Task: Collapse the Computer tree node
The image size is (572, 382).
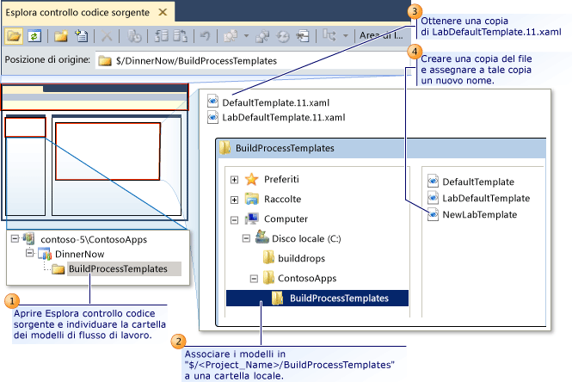Action: coord(234,219)
